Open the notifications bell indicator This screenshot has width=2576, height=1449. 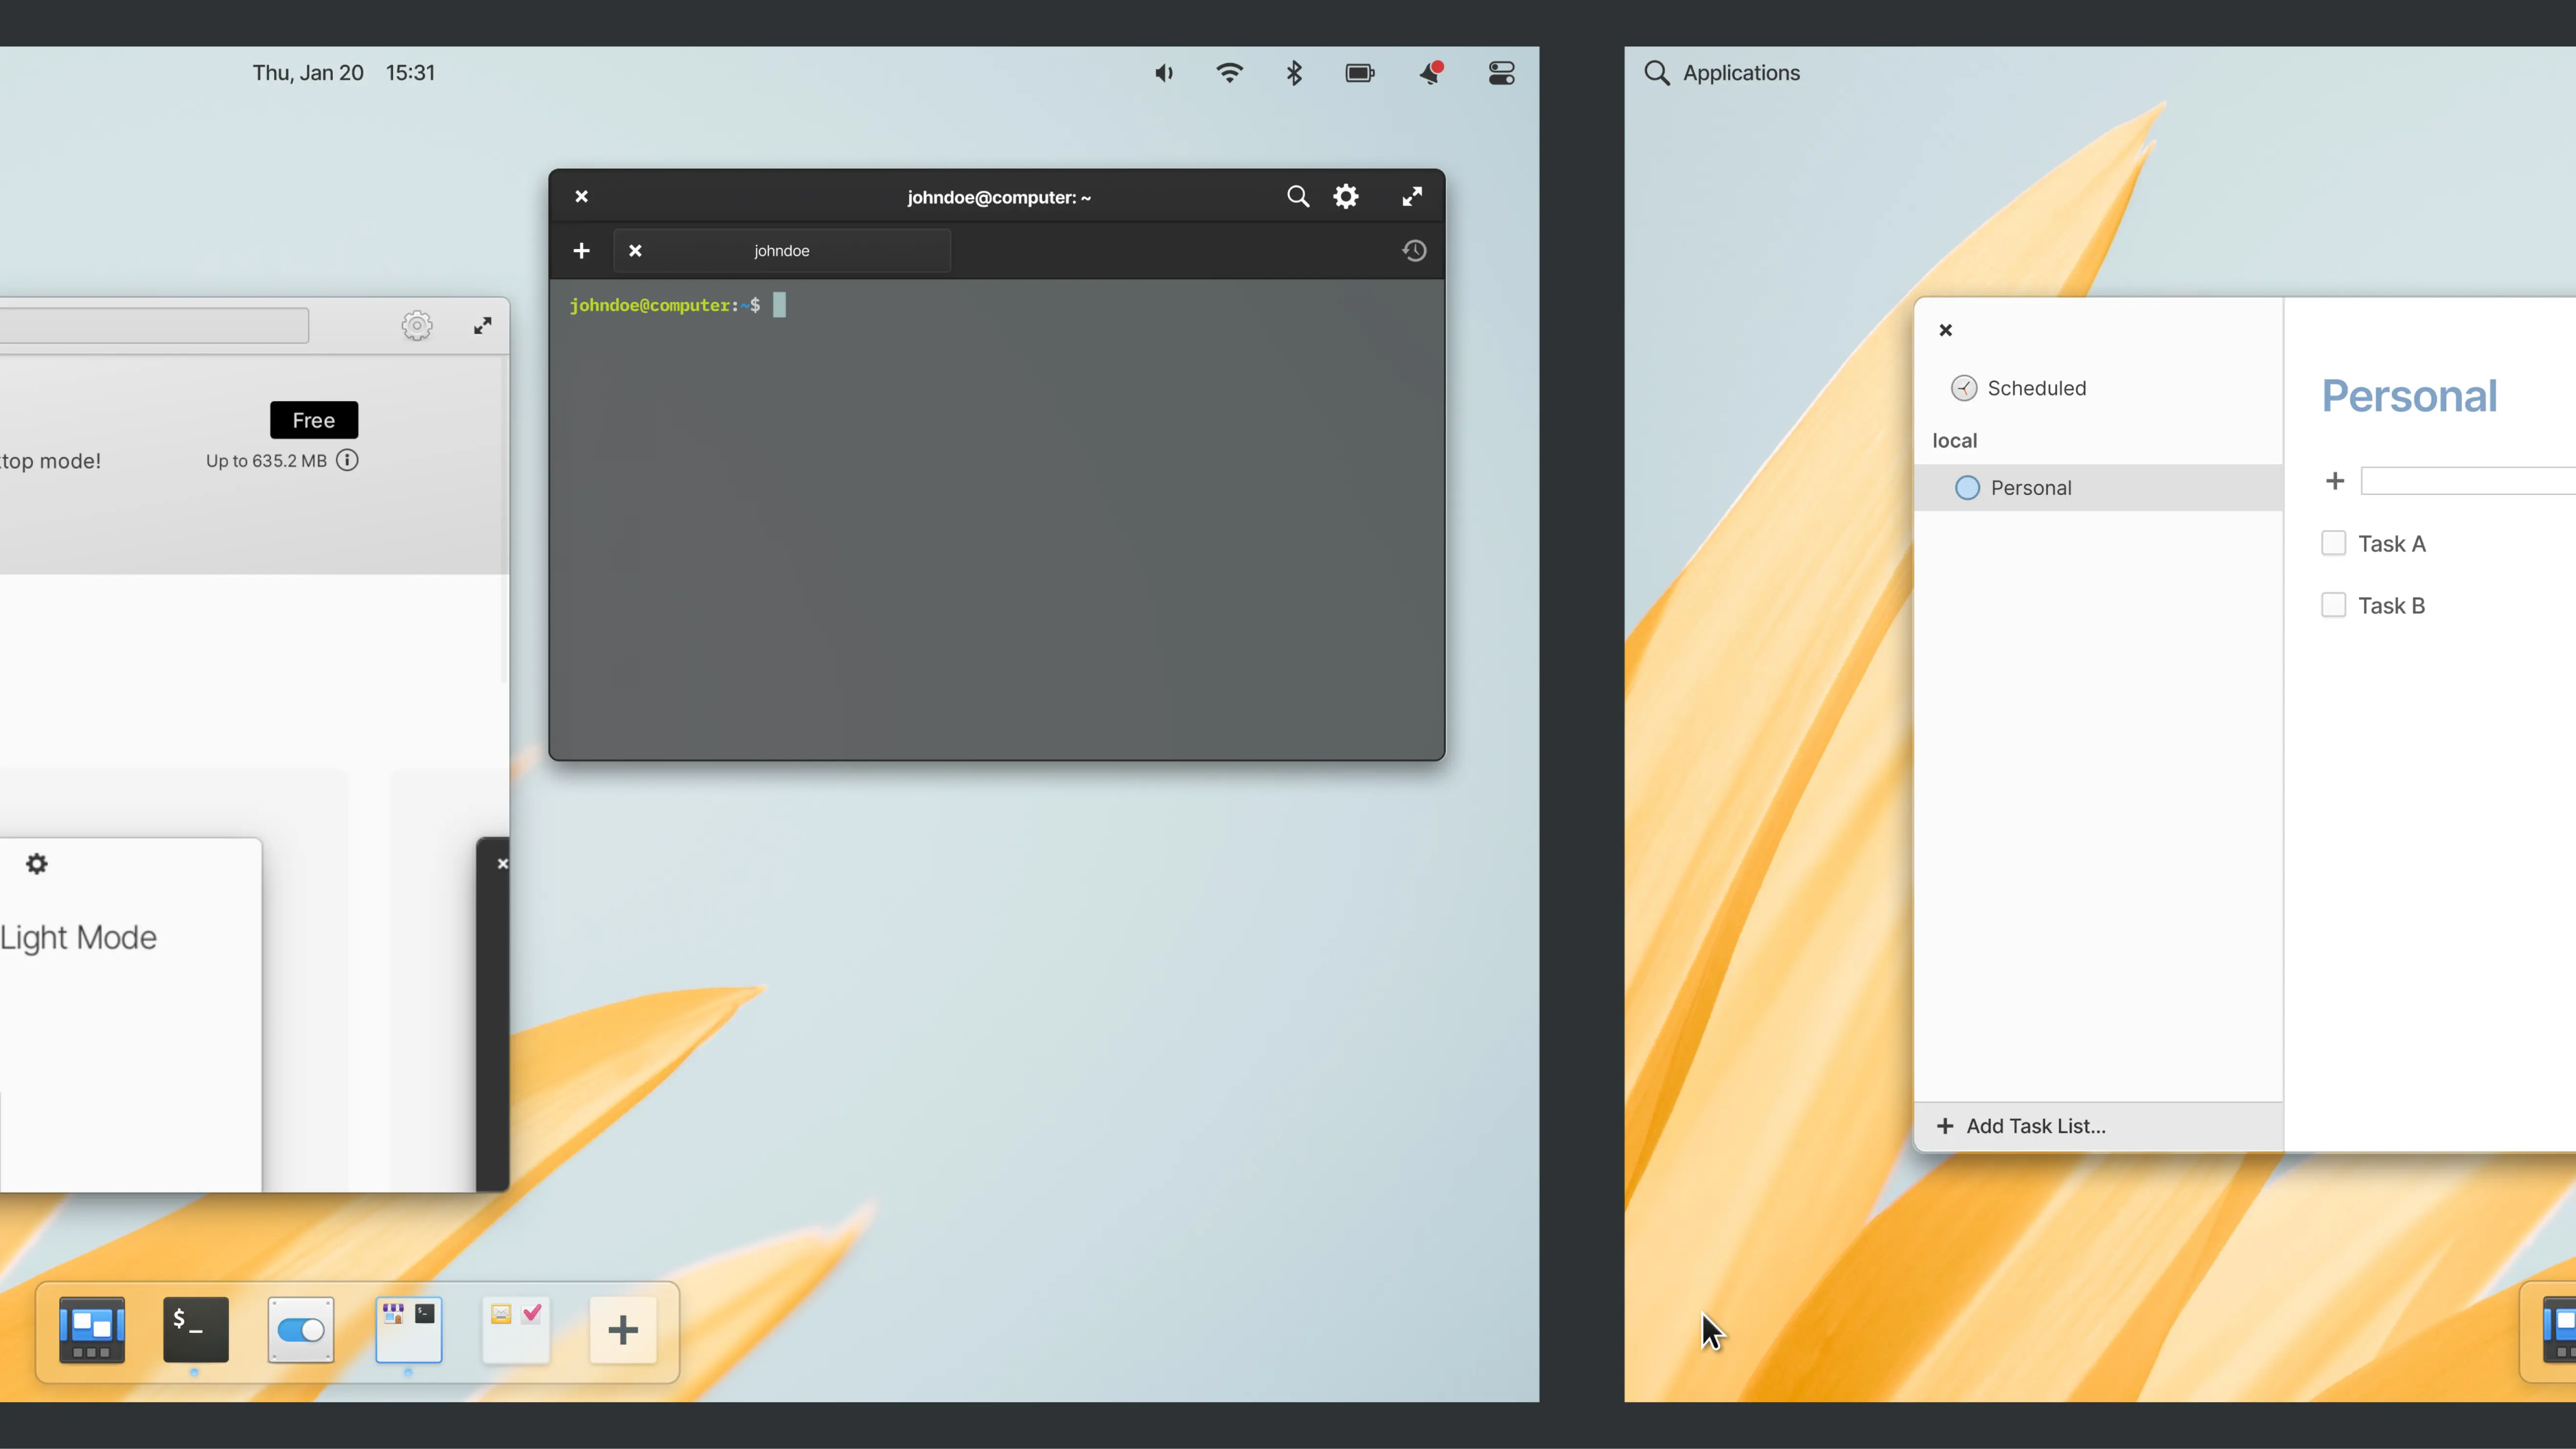tap(1430, 73)
